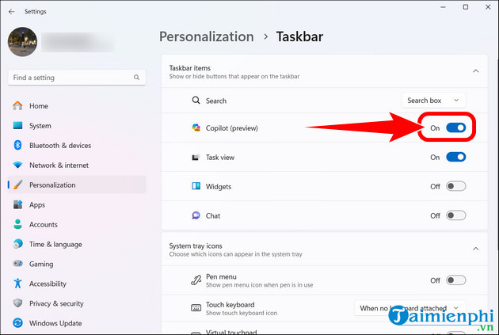Select the Apps sidebar icon
The image size is (499, 335).
click(17, 204)
